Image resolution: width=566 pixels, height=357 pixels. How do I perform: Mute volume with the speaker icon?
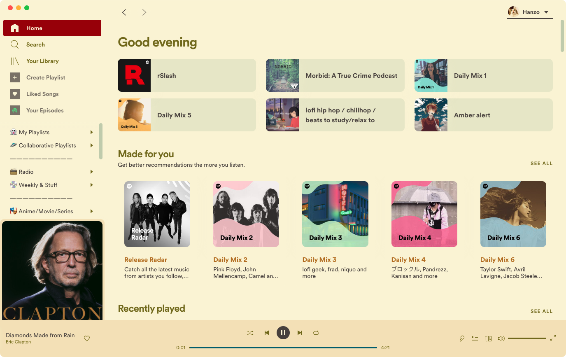click(501, 338)
